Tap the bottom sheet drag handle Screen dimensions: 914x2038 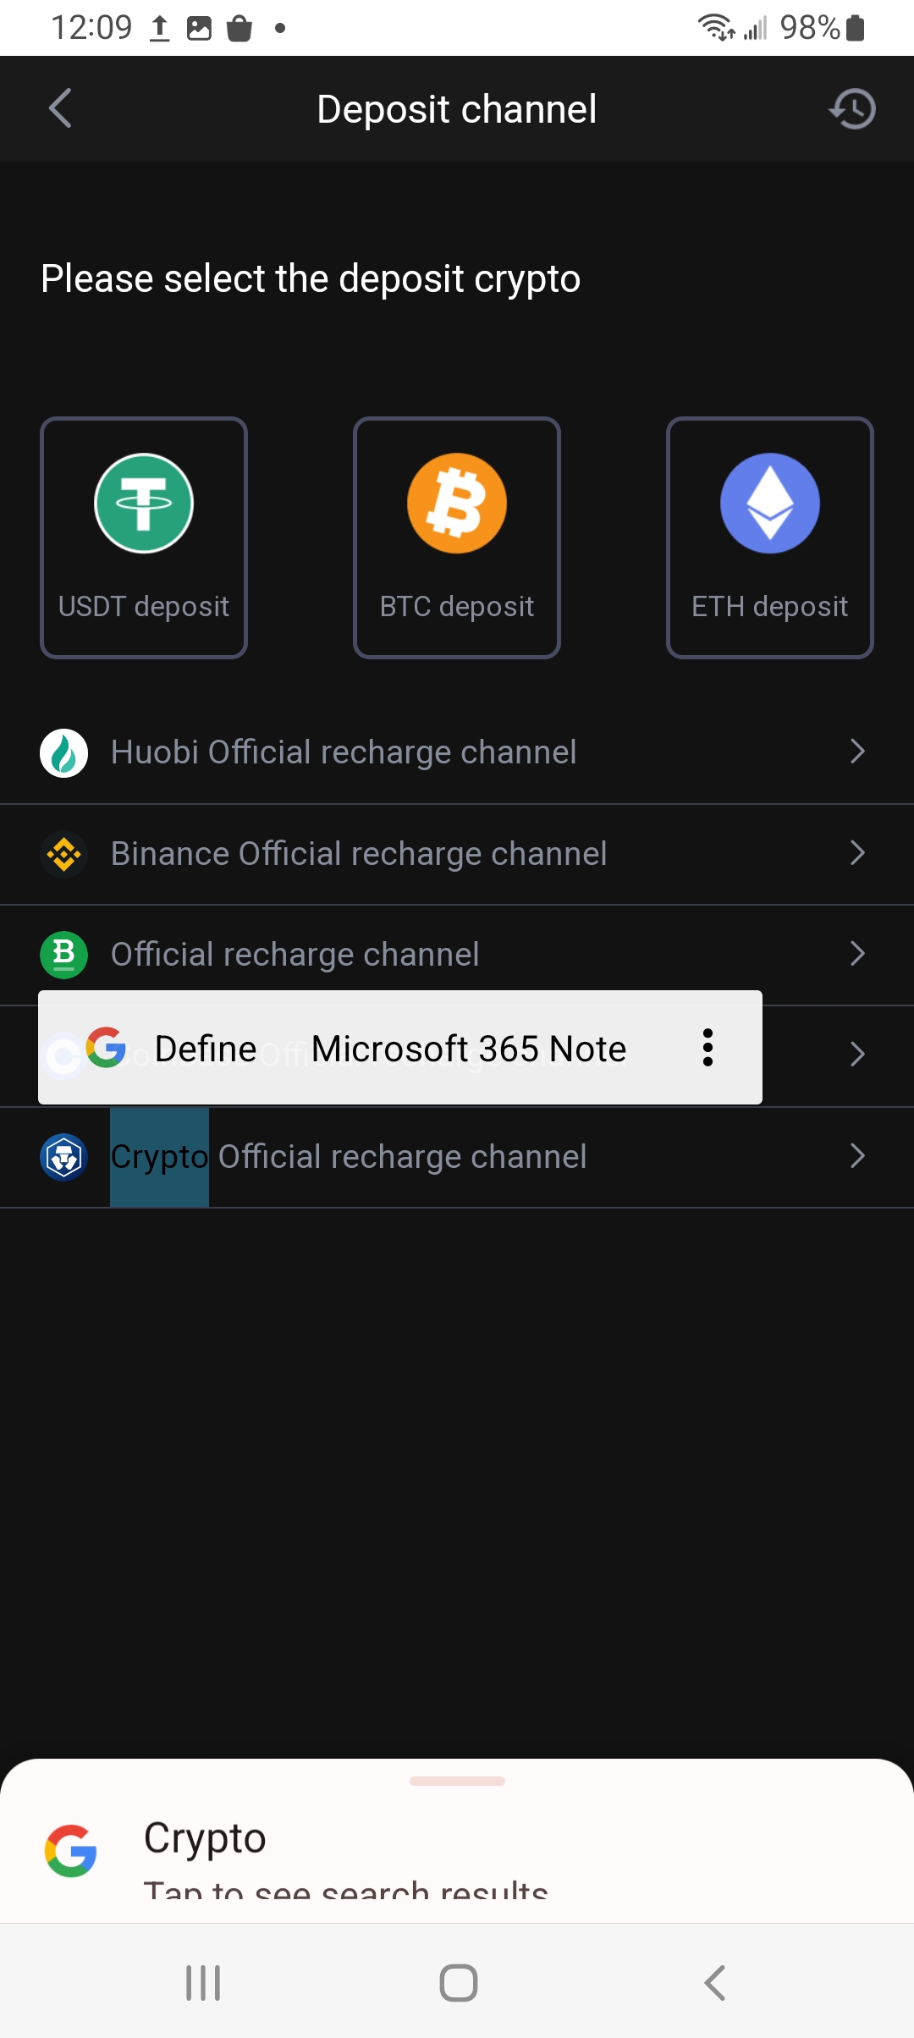pyautogui.click(x=457, y=1781)
